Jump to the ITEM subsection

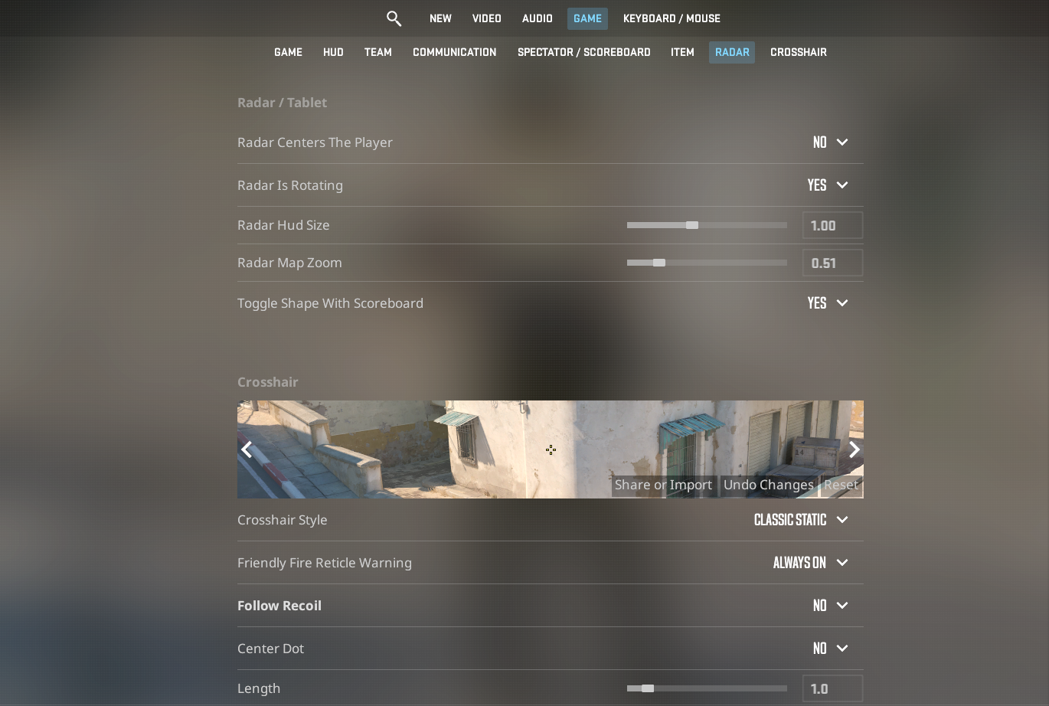682,52
